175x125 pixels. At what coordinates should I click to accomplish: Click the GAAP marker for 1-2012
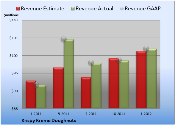coord(146,49)
